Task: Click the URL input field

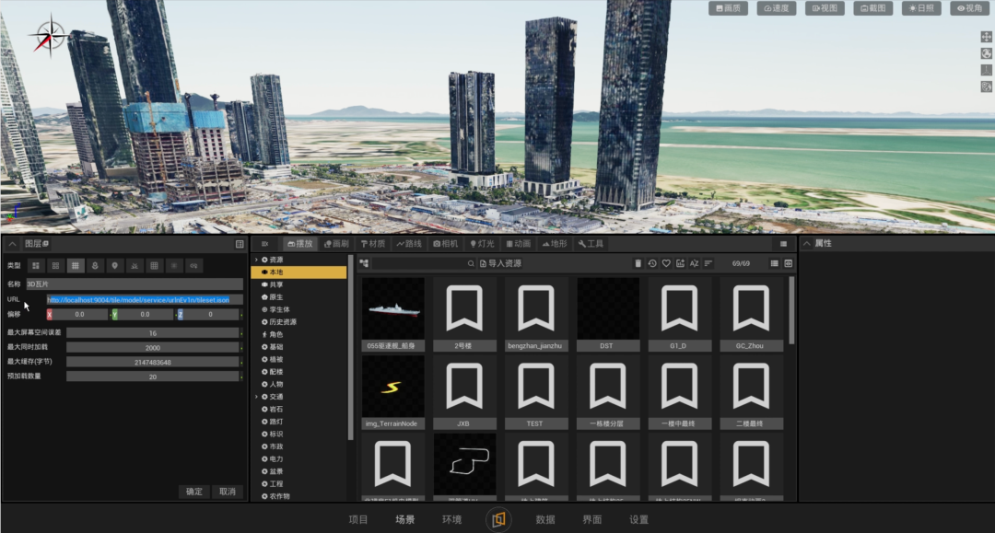Action: [146, 300]
